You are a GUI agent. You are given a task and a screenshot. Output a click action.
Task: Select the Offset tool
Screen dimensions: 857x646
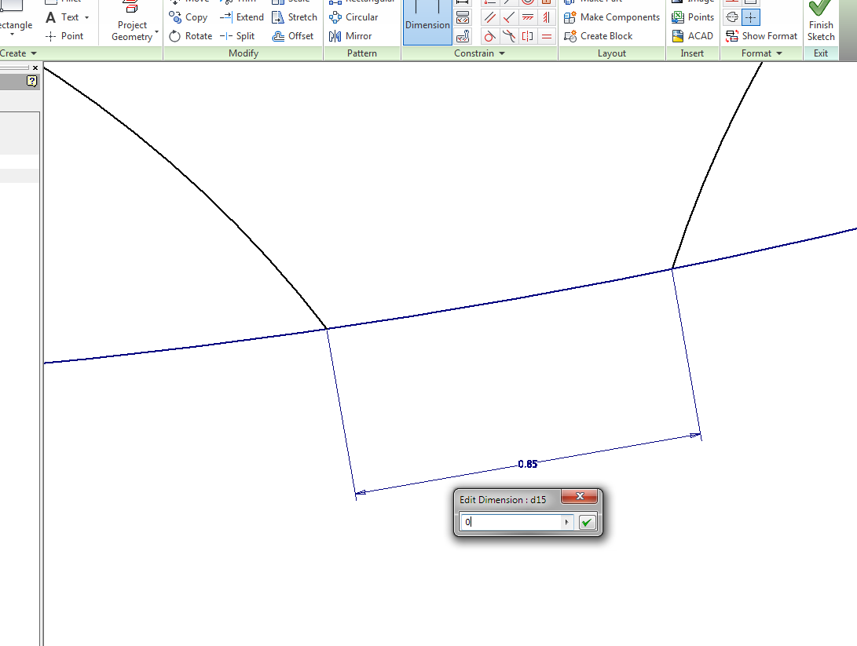point(295,35)
